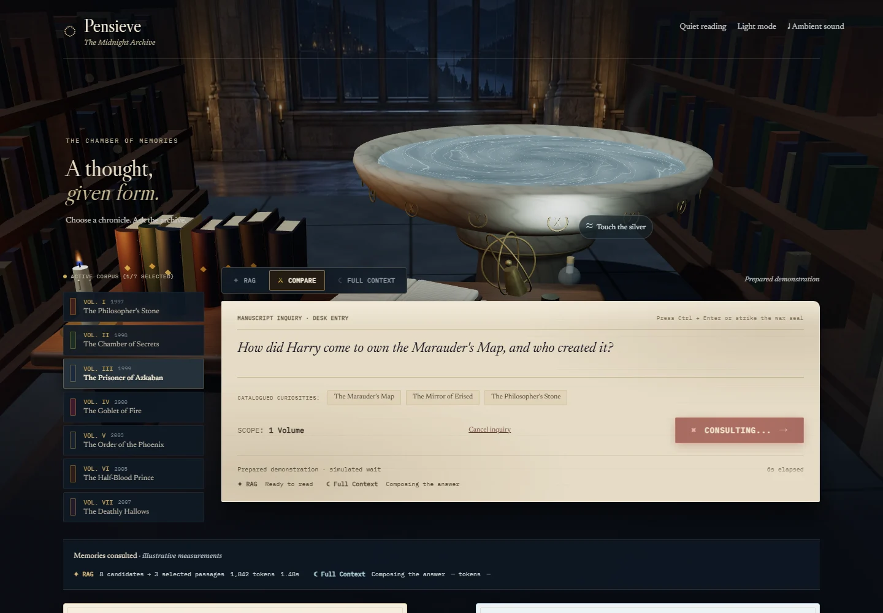Click the RAG 'Ready to read' status
This screenshot has width=883, height=613.
[289, 484]
